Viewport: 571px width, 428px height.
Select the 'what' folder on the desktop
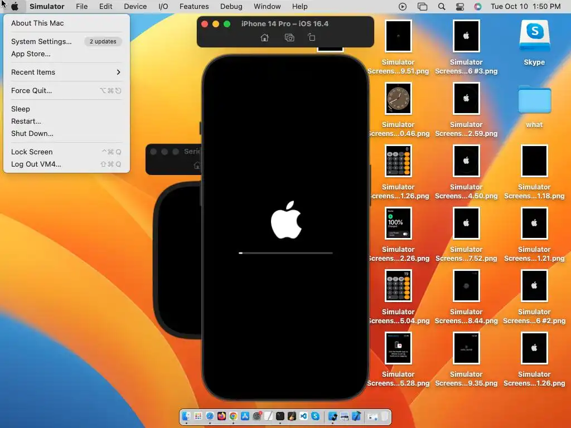[534, 106]
